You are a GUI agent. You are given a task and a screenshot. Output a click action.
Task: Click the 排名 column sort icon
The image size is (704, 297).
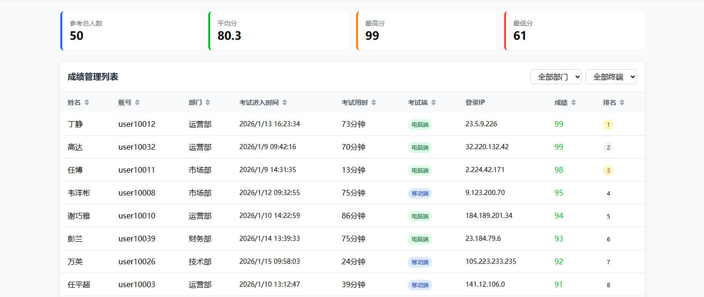pyautogui.click(x=622, y=102)
